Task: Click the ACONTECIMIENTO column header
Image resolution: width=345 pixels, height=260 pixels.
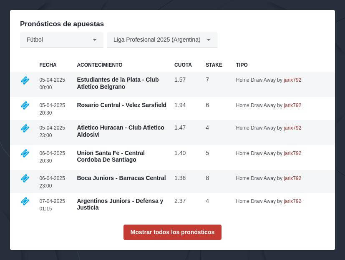Action: [100, 65]
